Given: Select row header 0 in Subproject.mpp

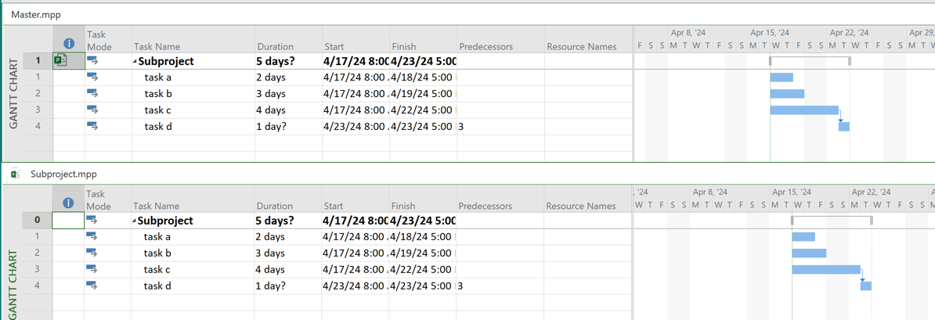Looking at the screenshot, I should click(x=38, y=221).
